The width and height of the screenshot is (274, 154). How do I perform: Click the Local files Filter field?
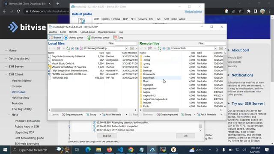[126, 43]
